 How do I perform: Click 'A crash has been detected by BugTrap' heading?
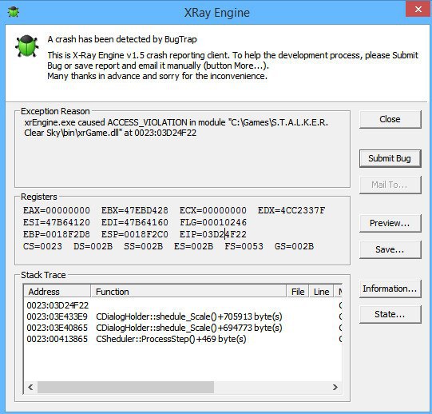[122, 39]
